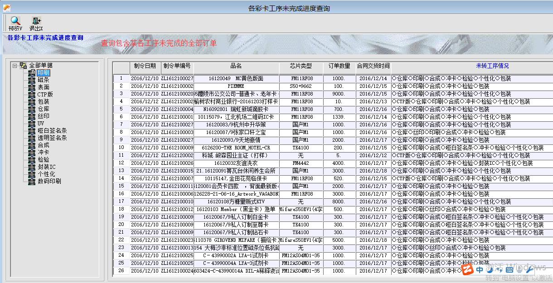Click the icon beside UV node
Viewport: 553px width, 283px height.
pos(32,124)
